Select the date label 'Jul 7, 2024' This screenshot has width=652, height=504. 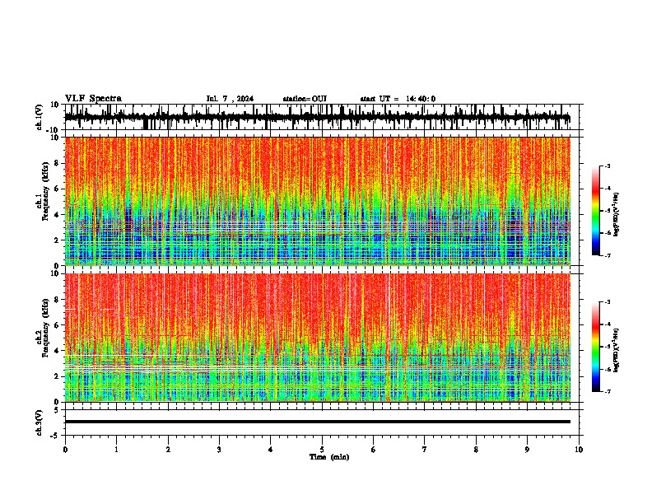(230, 99)
